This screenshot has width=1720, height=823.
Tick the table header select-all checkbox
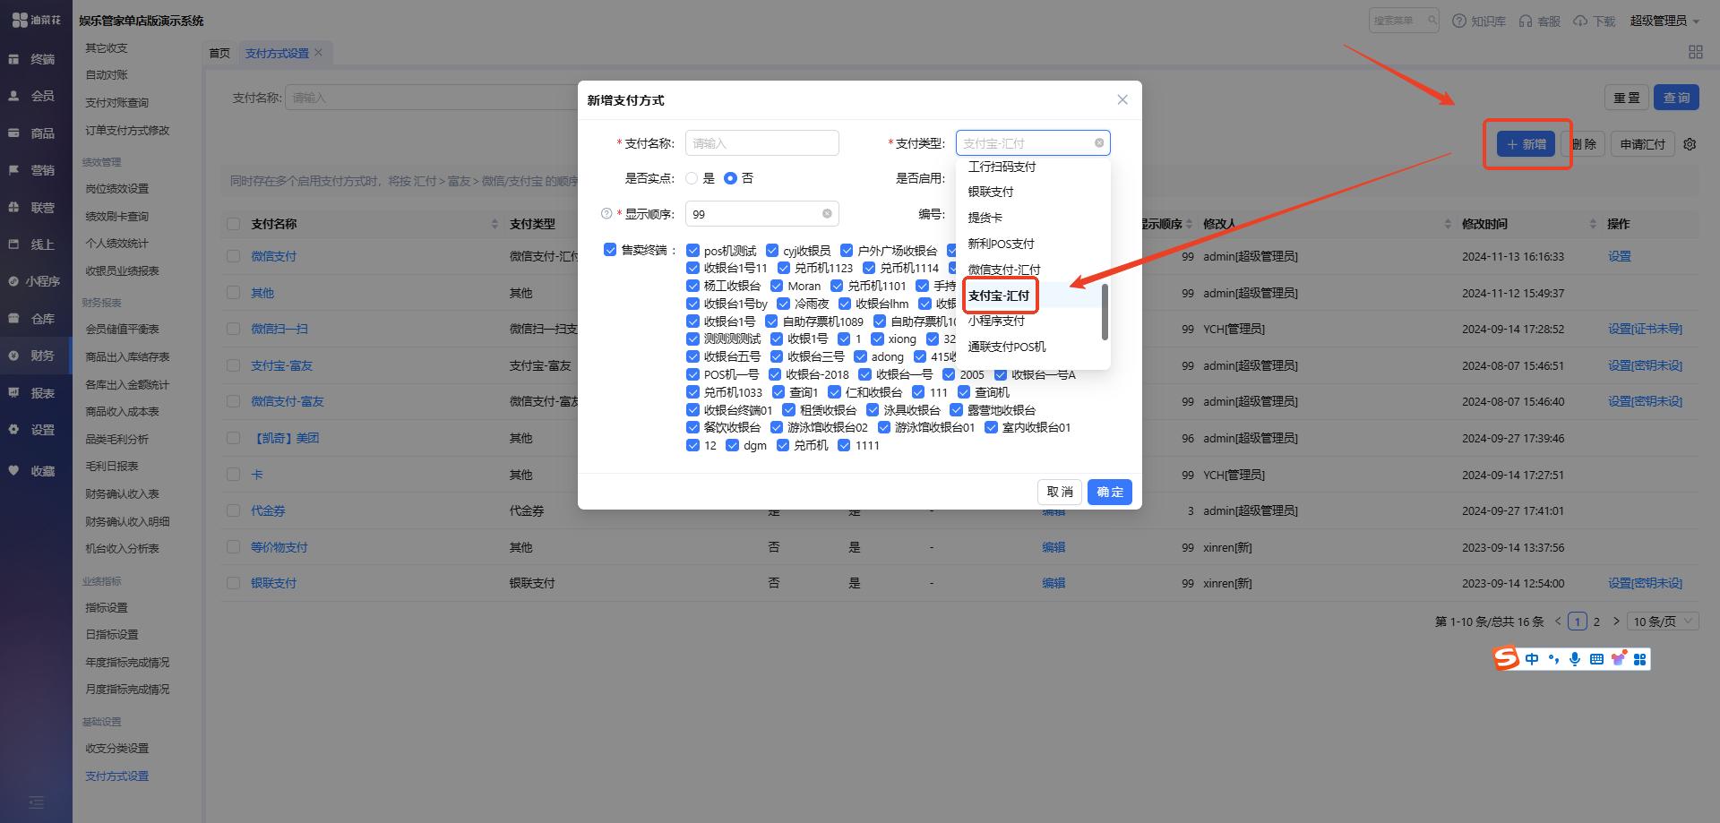(x=234, y=224)
